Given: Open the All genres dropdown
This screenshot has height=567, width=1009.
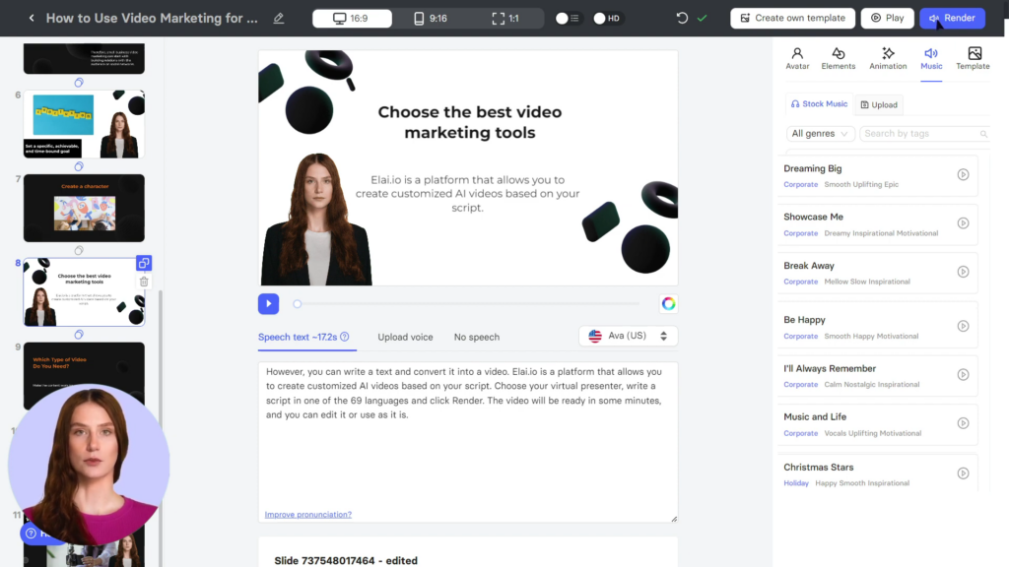Looking at the screenshot, I should point(820,133).
